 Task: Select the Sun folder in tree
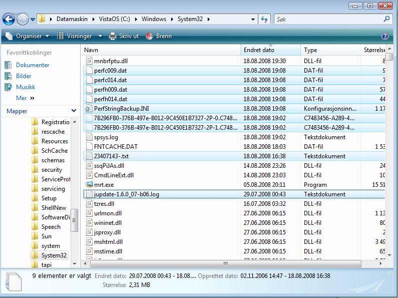(46, 236)
